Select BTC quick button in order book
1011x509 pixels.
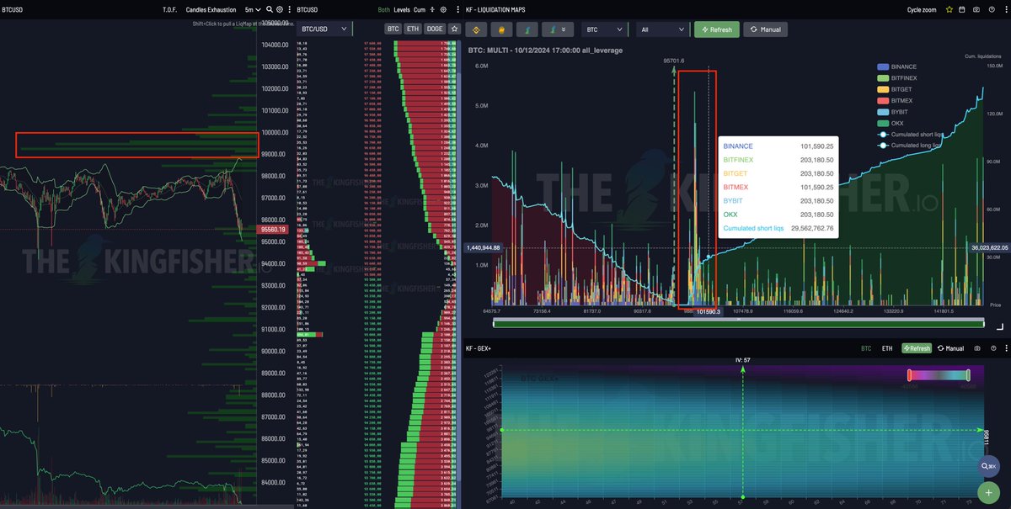(x=393, y=29)
